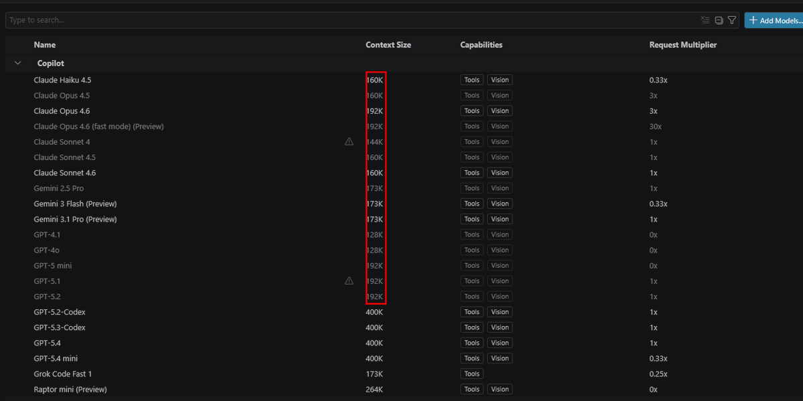
Task: Select Gemini 3 Flash (Preview) model
Action: [x=75, y=204]
